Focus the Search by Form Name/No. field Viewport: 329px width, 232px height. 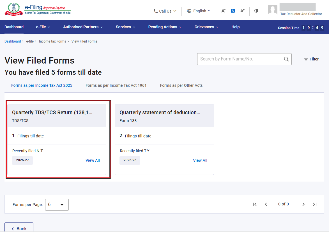(244, 59)
